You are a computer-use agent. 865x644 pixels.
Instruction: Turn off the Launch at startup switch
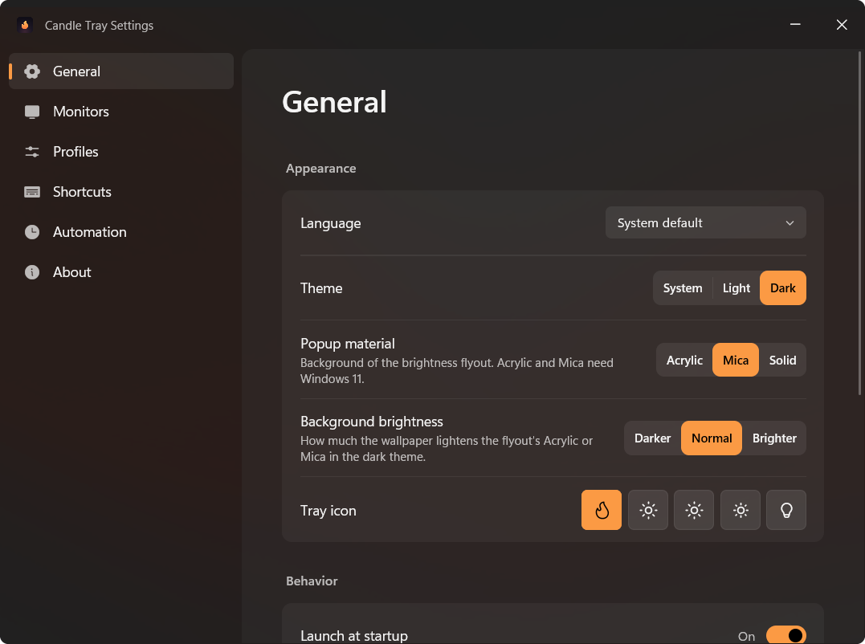coord(786,635)
